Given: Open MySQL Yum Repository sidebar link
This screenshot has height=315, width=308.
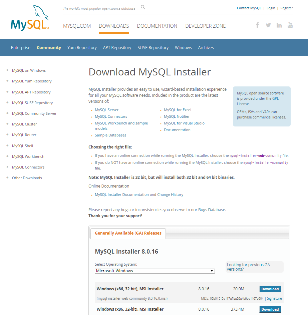Looking at the screenshot, I should coord(32,81).
